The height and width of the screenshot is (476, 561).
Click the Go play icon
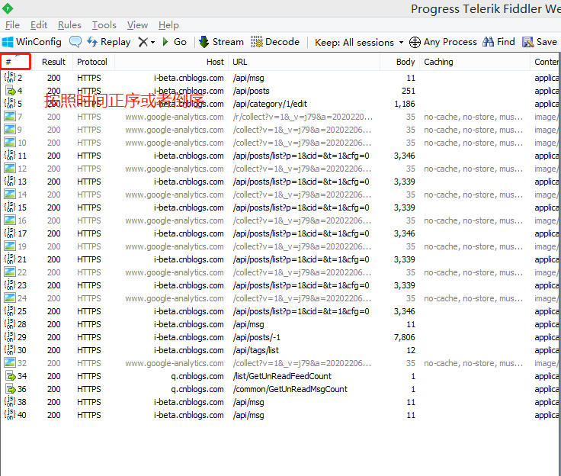165,42
